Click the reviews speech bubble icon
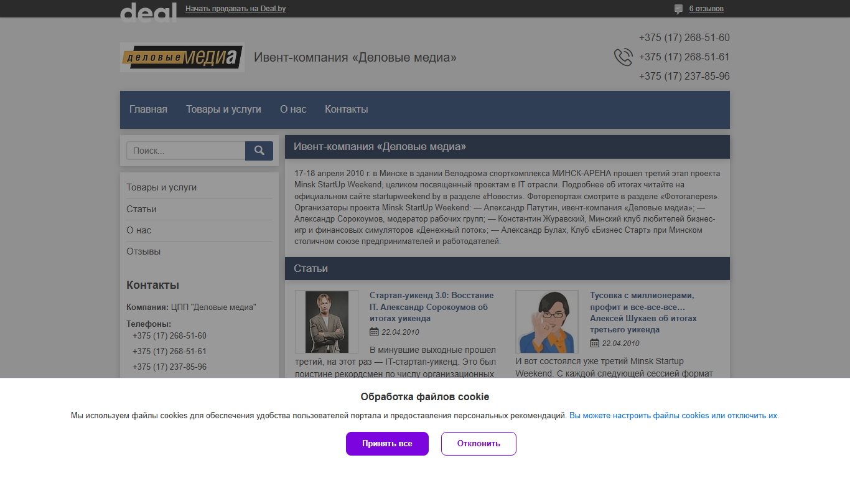Screen dimensions: 850x478 coord(678,9)
